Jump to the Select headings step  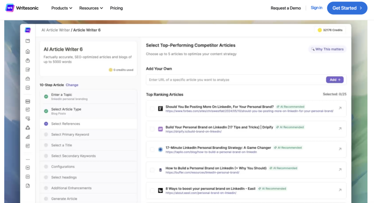(x=88, y=177)
